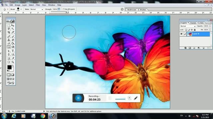Select the Notes tool
Image resolution: width=213 pixels, height=119 pixels.
tap(9, 59)
